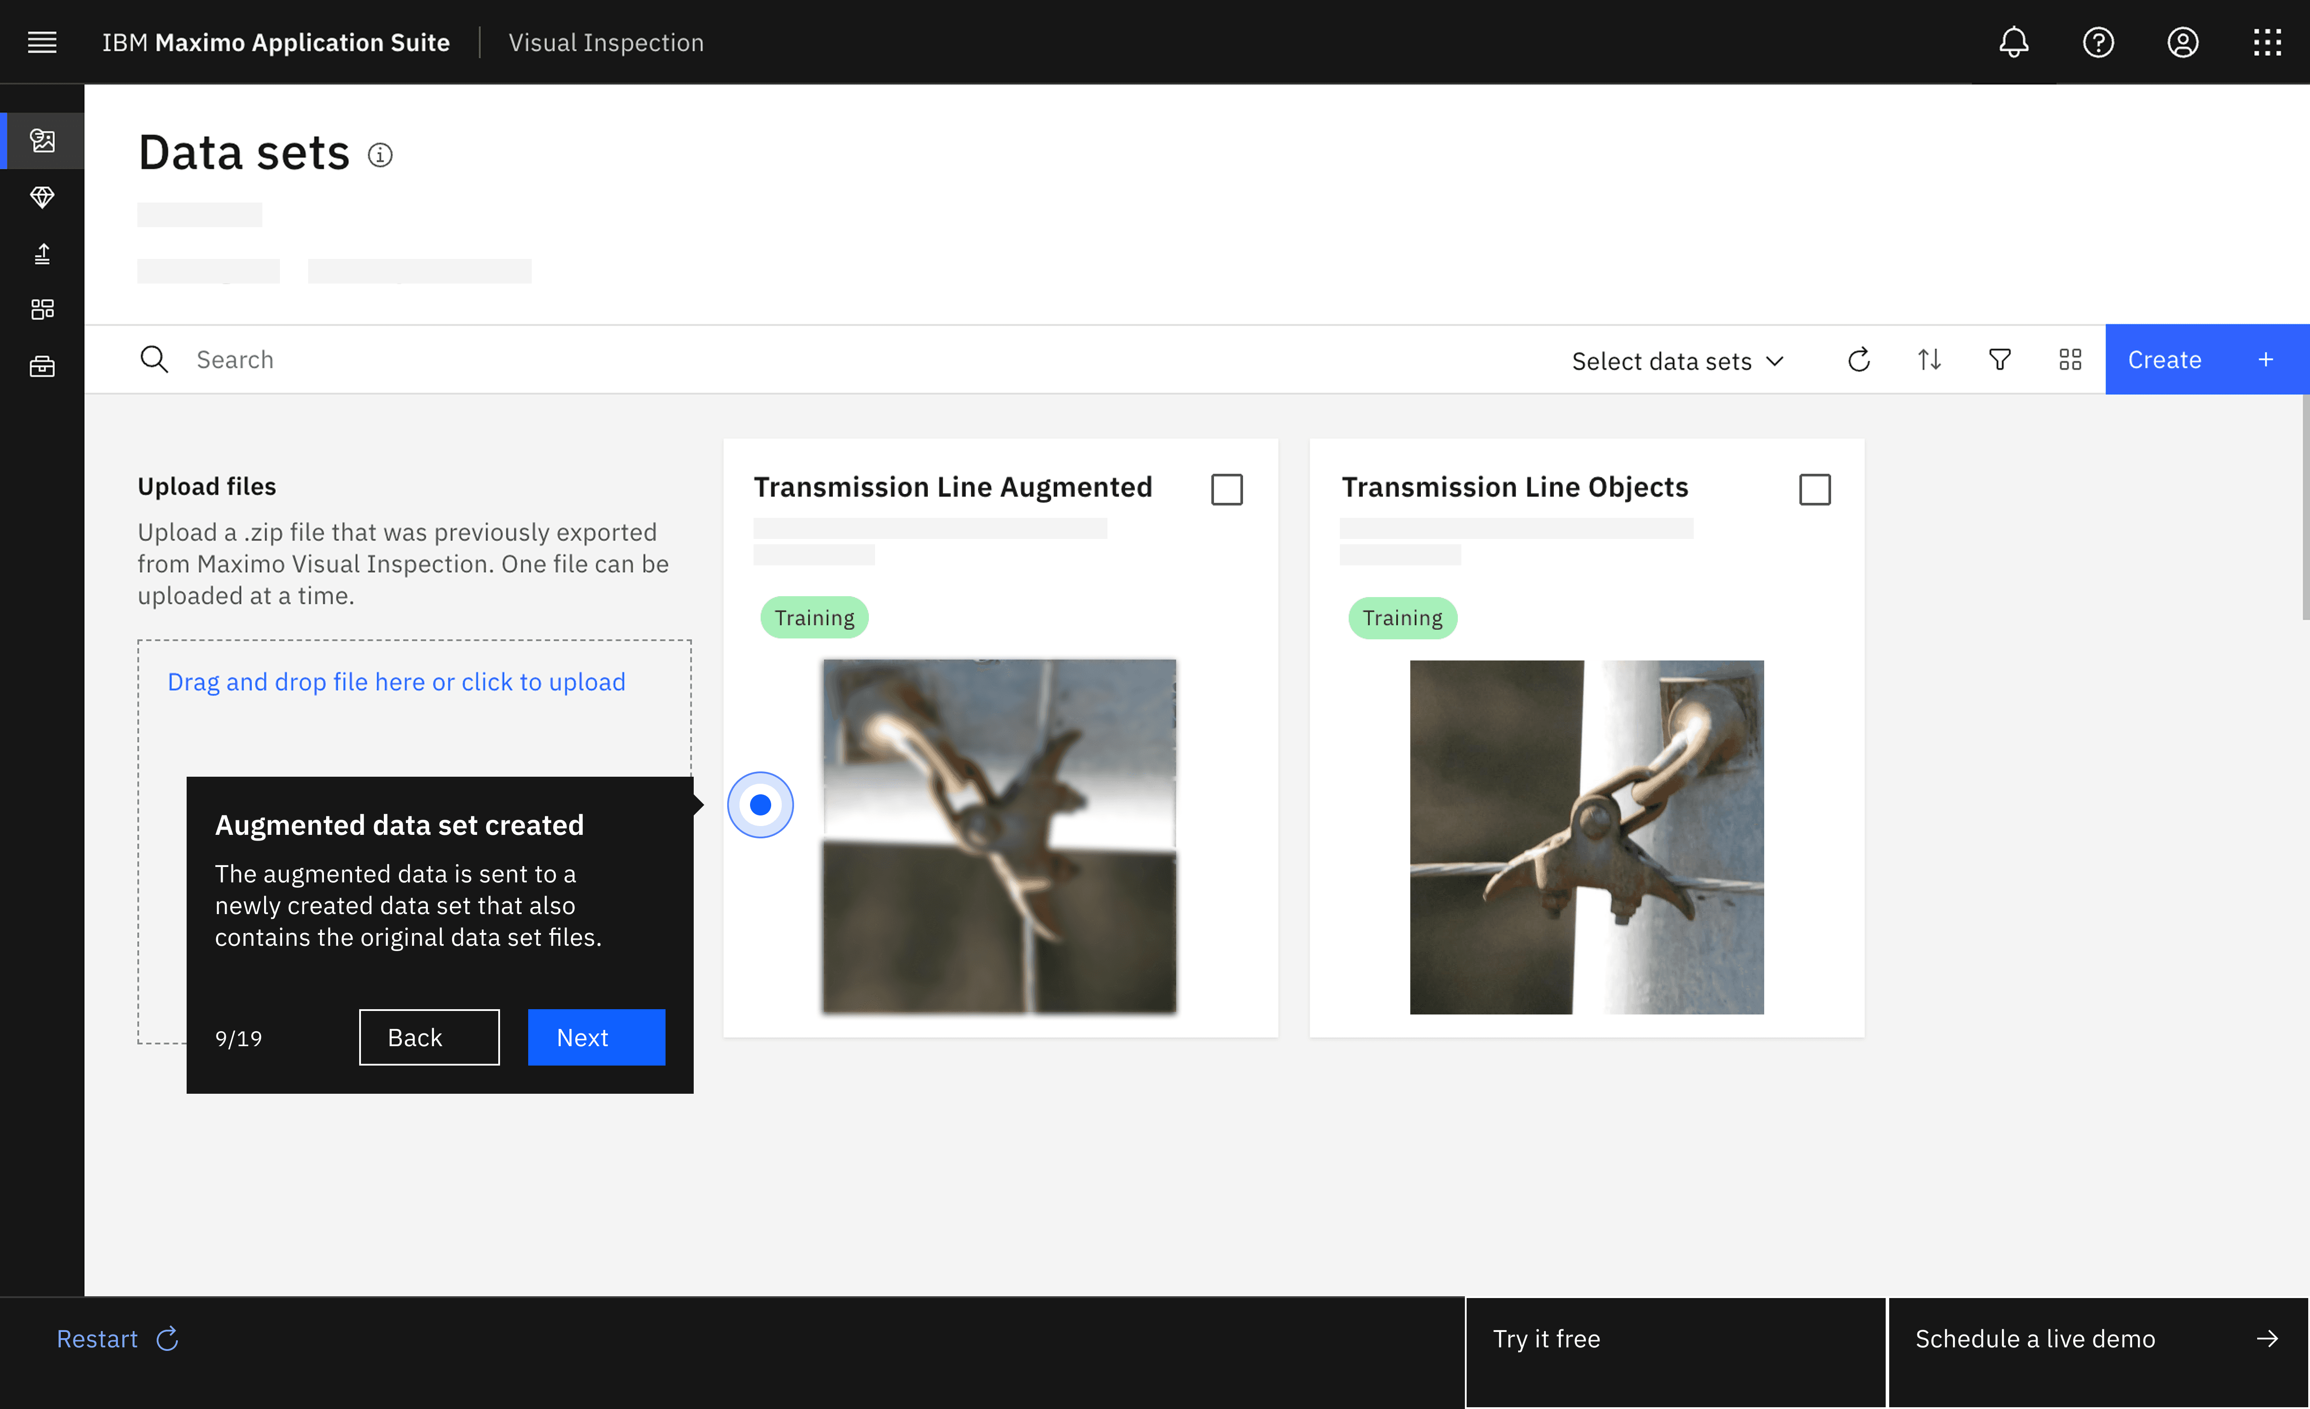Click Back in the tour tooltip

(x=428, y=1037)
